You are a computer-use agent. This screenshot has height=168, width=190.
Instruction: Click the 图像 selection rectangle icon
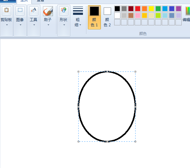[x=20, y=11]
